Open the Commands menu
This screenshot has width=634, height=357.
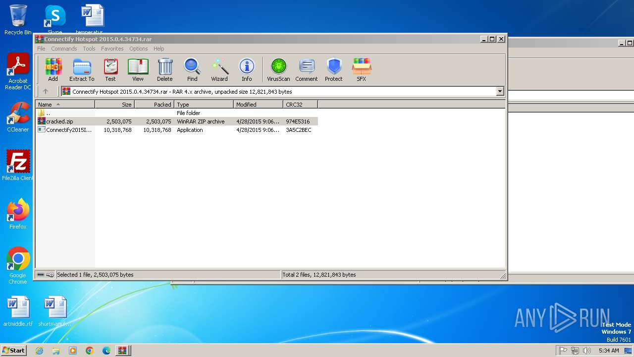[x=64, y=49]
